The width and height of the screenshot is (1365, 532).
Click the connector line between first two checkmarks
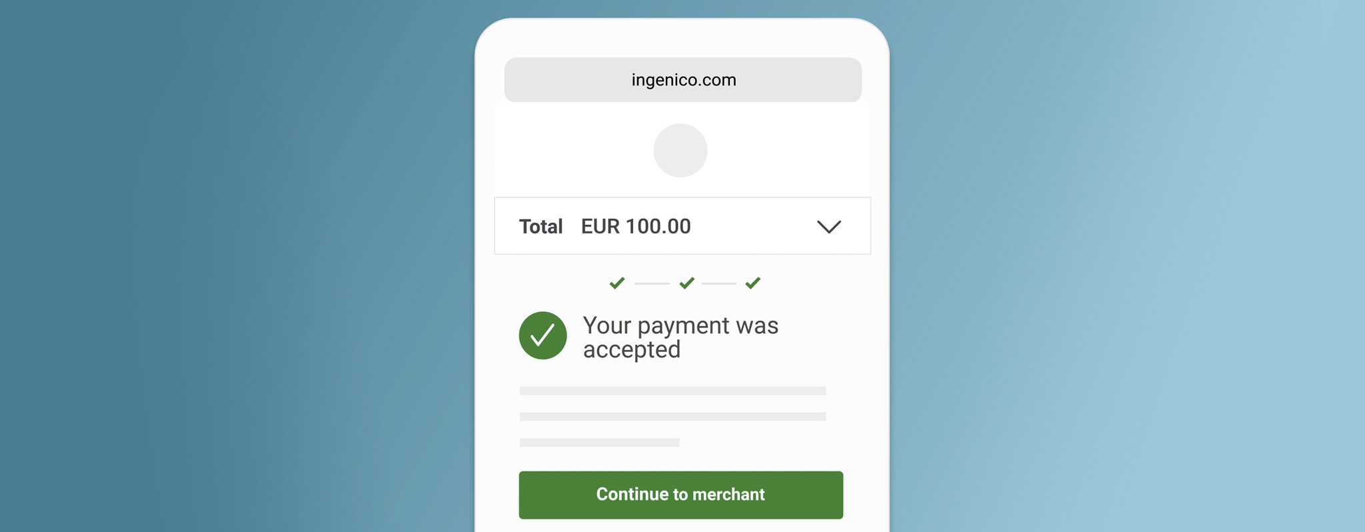[x=652, y=283]
